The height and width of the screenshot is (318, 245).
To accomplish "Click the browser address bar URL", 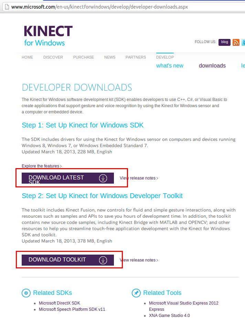I will pos(100,7).
